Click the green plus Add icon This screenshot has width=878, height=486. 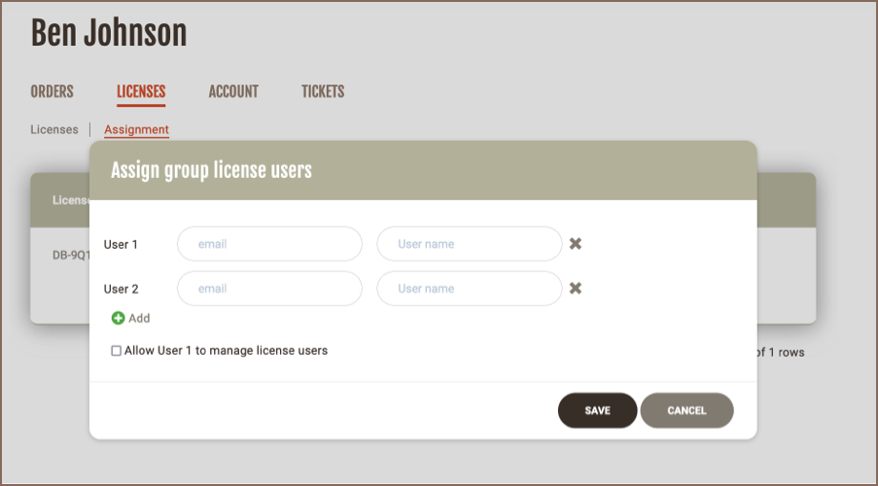[119, 318]
